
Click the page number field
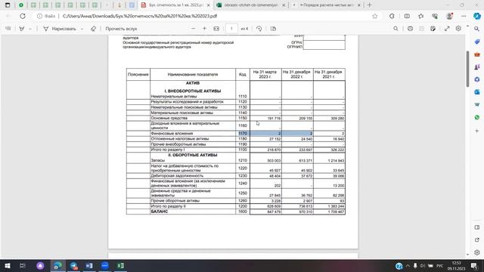pyautogui.click(x=231, y=29)
